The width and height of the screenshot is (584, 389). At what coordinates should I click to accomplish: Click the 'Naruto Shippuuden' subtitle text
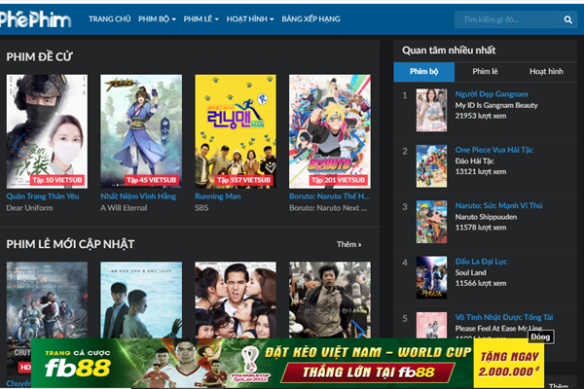tap(486, 217)
